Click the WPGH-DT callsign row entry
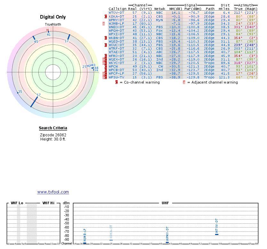Viewport: 267px width, 249px height. pos(116,31)
